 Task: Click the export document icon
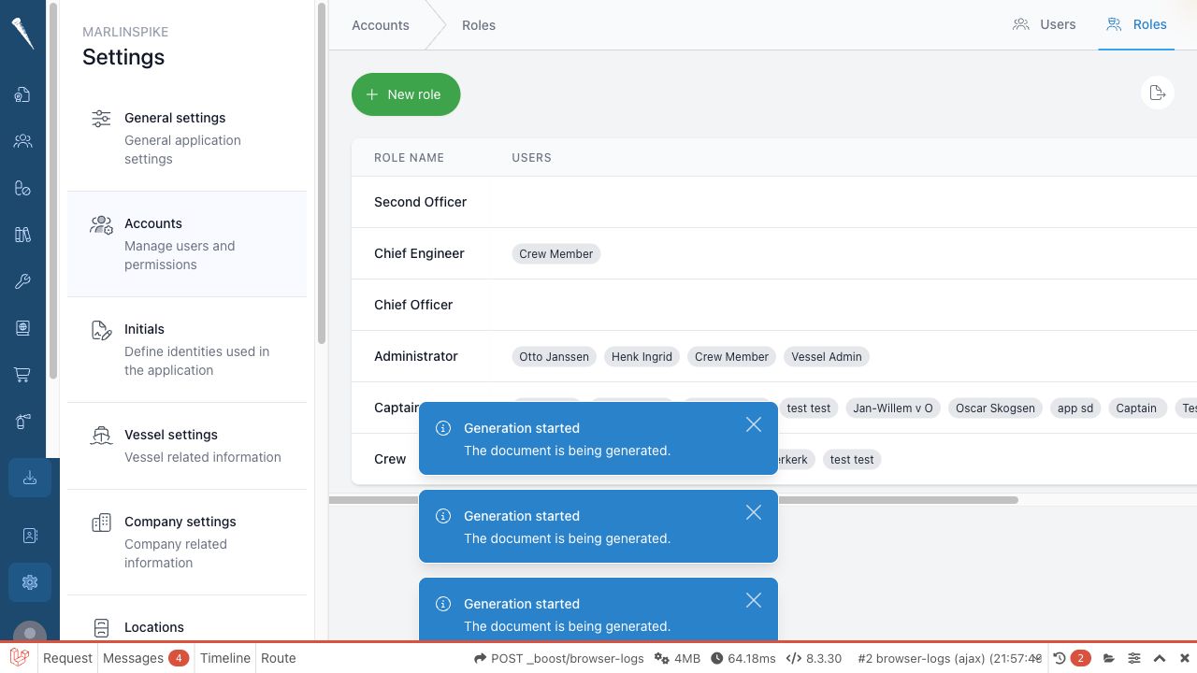tap(1158, 93)
